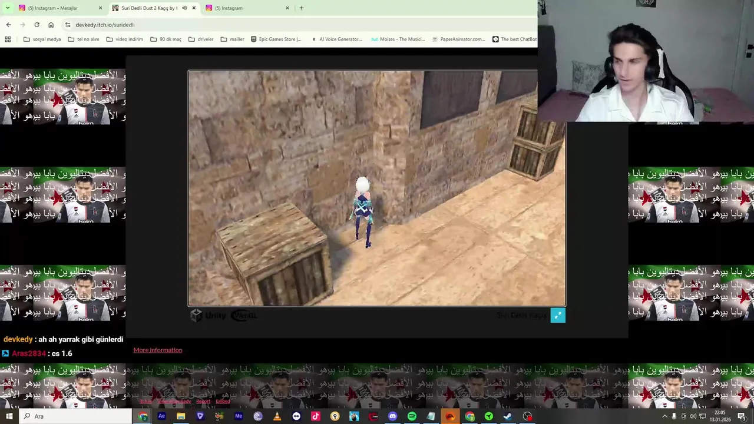Viewport: 754px width, 424px height.
Task: Open the More information link
Action: (x=158, y=350)
